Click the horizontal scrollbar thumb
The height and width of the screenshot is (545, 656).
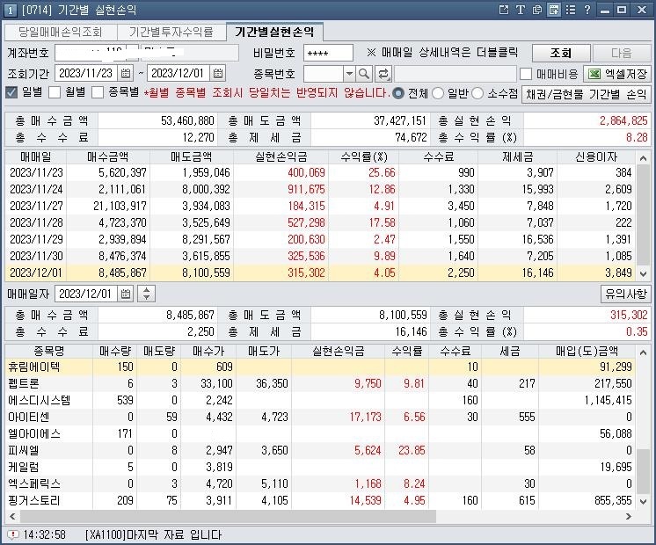click(x=228, y=517)
